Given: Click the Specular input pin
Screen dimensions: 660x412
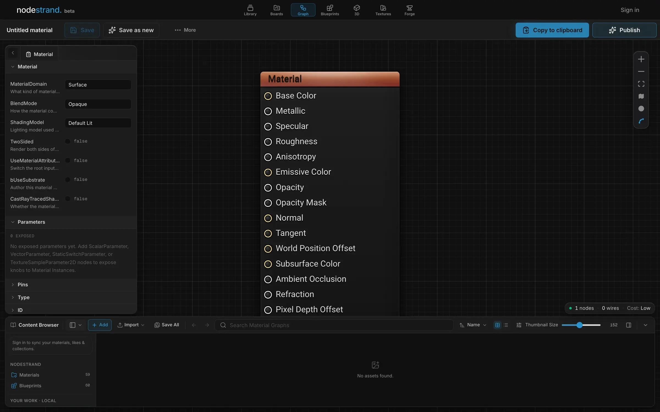Looking at the screenshot, I should tap(268, 127).
